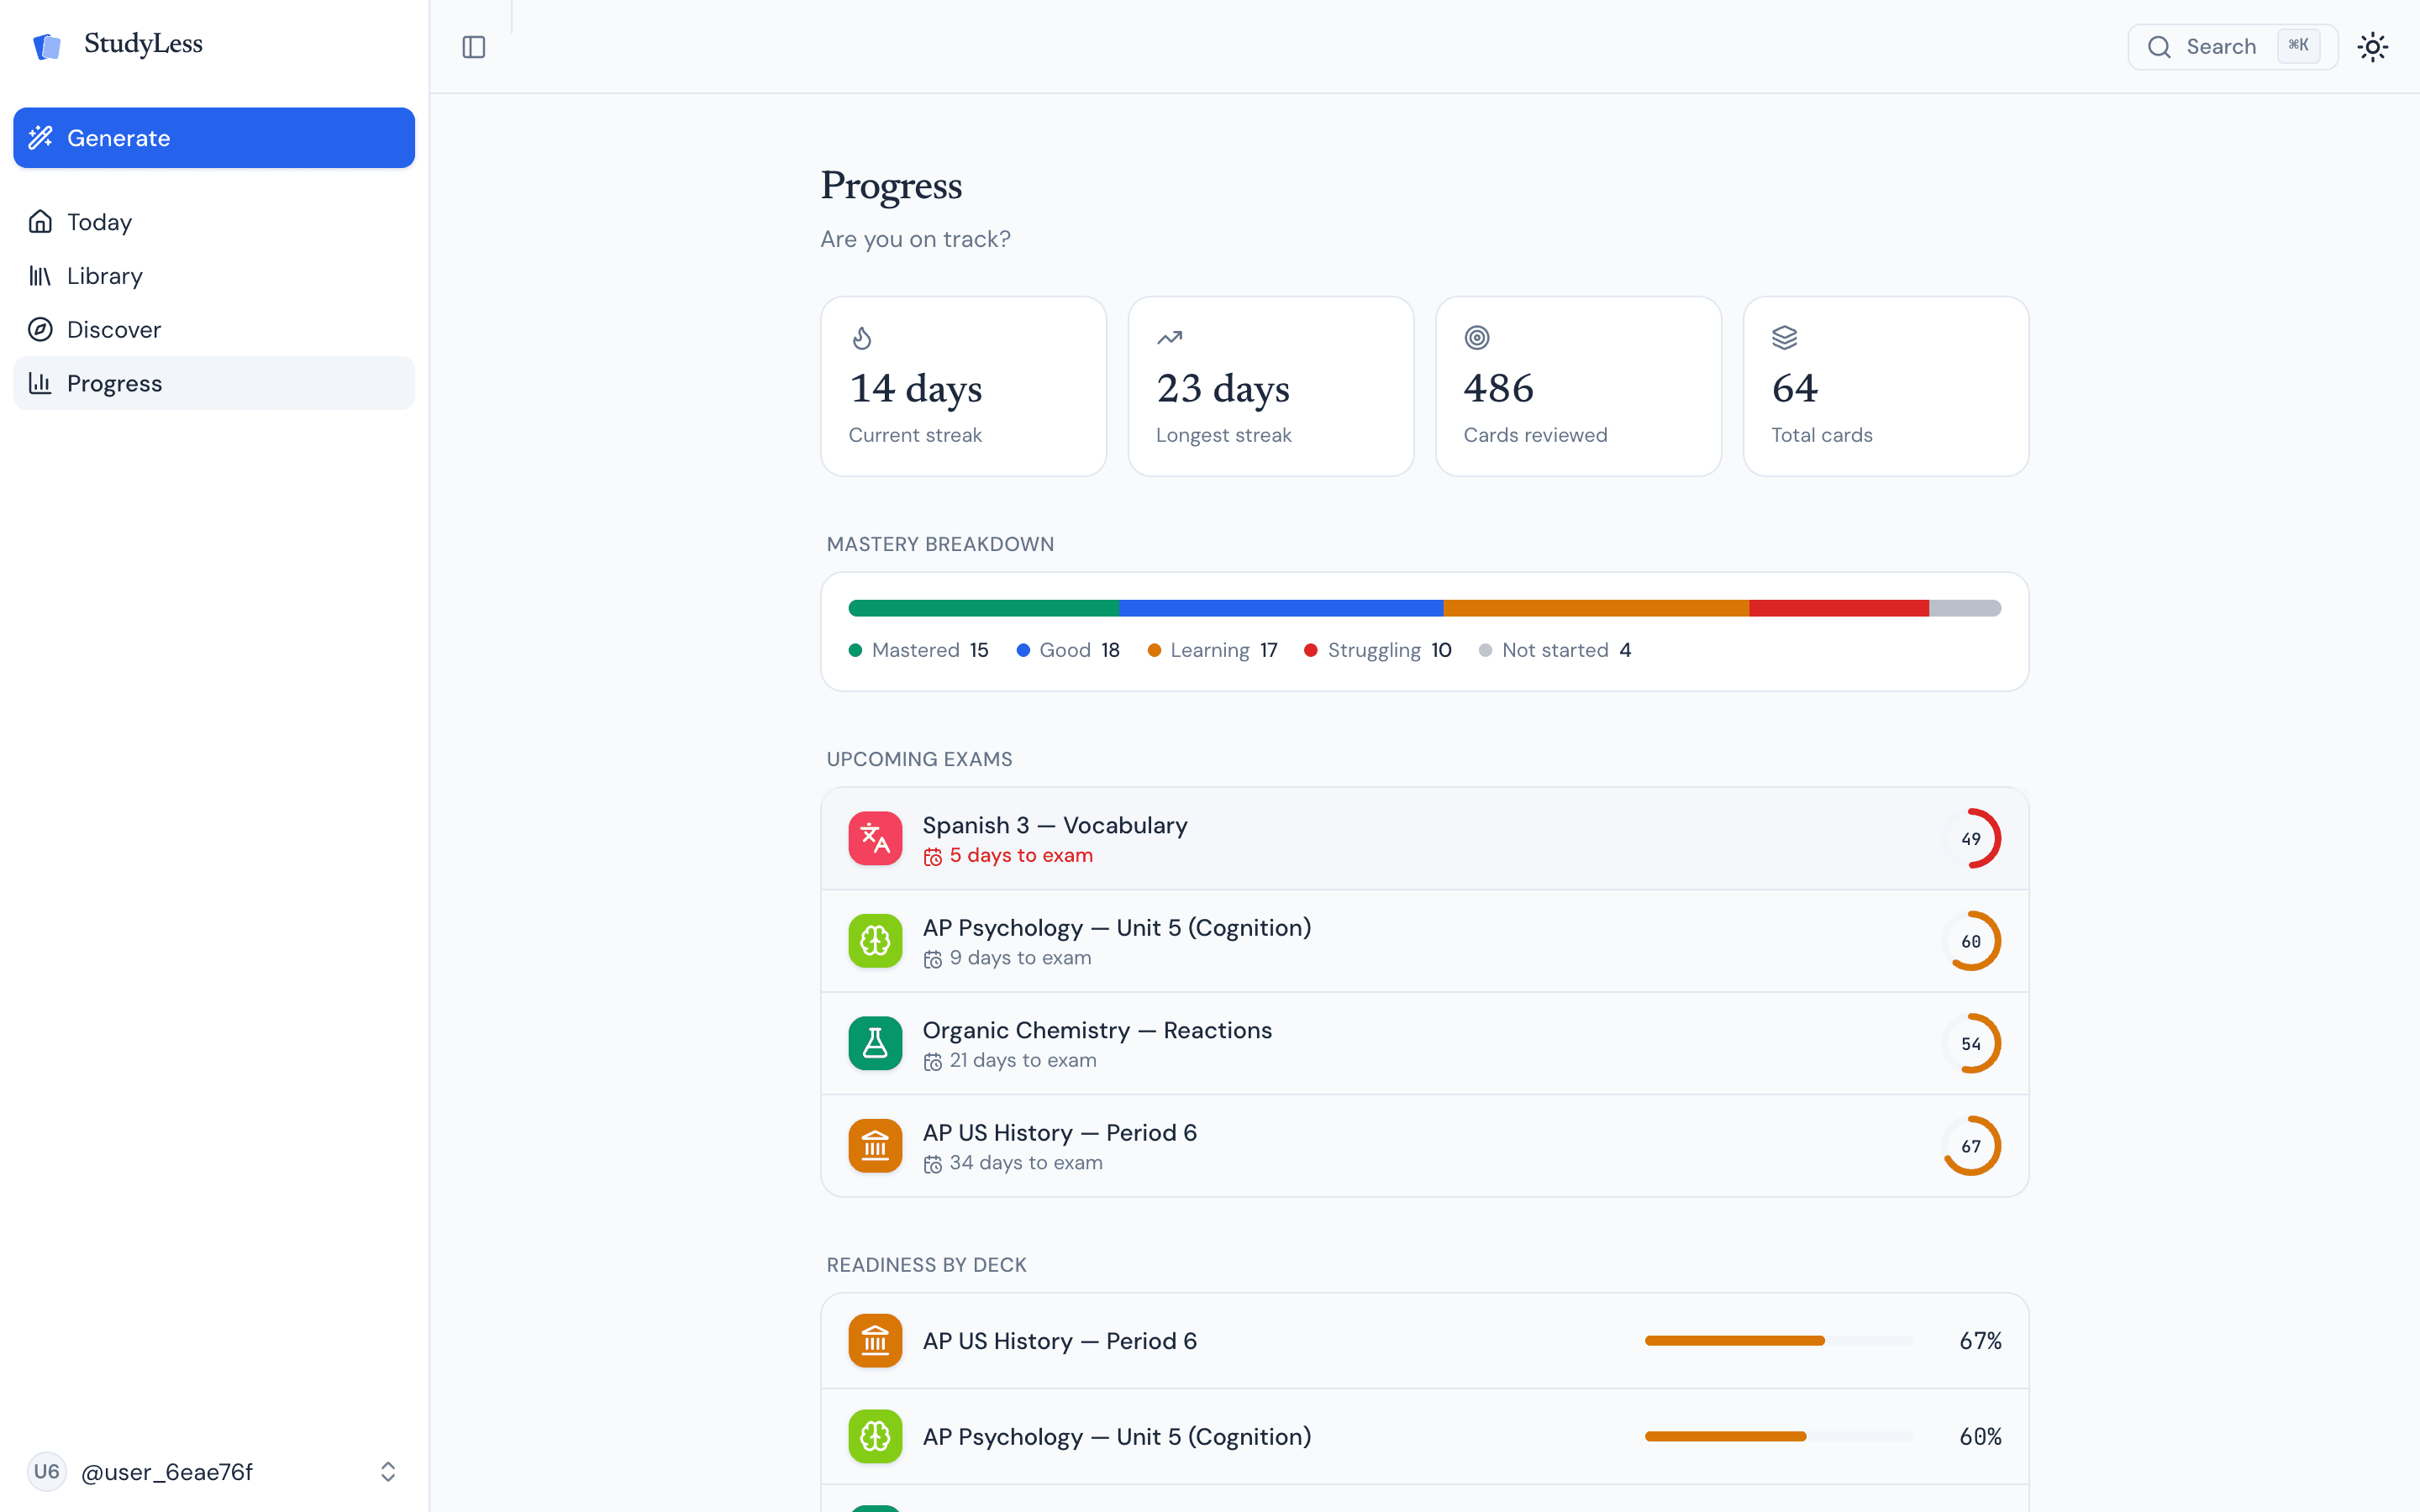Click the Mastered 15 legend entry

[x=919, y=650]
